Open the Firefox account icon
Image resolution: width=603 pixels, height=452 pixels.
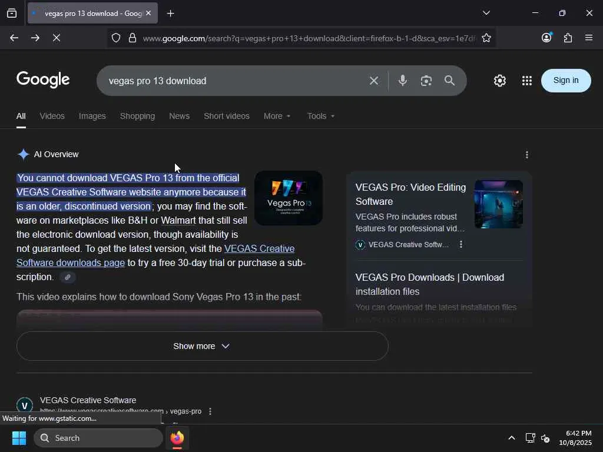click(546, 37)
